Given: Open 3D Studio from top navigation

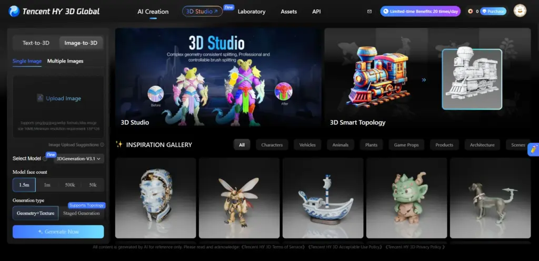Looking at the screenshot, I should [x=203, y=12].
